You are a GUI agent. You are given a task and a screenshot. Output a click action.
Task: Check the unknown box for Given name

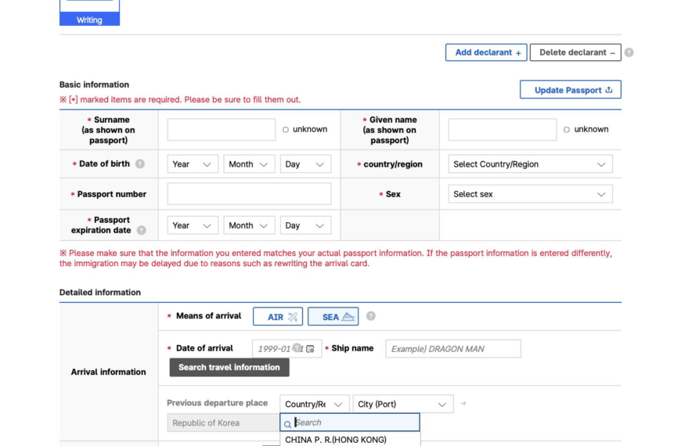[x=567, y=130]
